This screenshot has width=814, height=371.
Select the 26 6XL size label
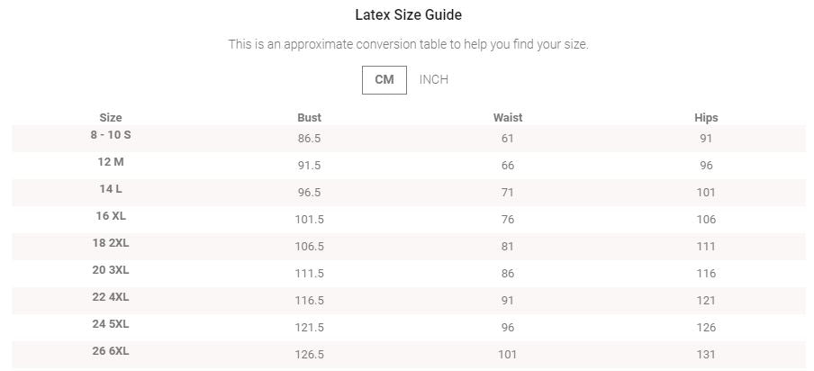pos(111,350)
